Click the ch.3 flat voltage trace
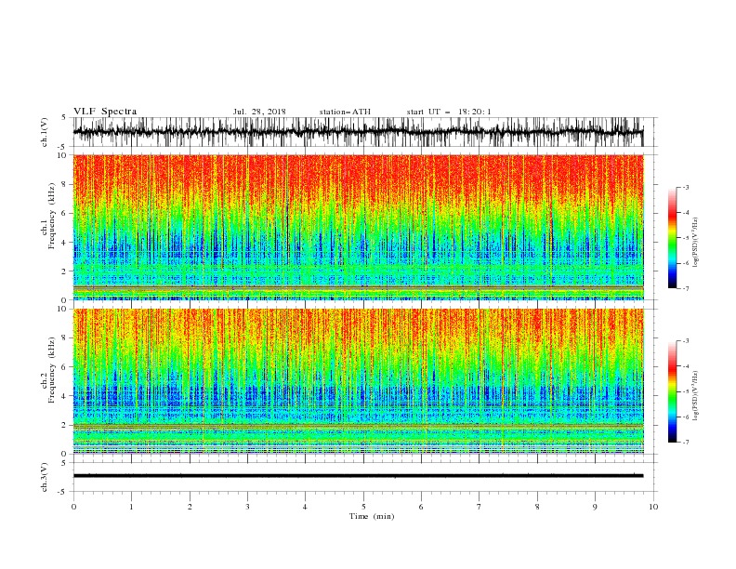The height and width of the screenshot is (569, 736). coord(358,476)
